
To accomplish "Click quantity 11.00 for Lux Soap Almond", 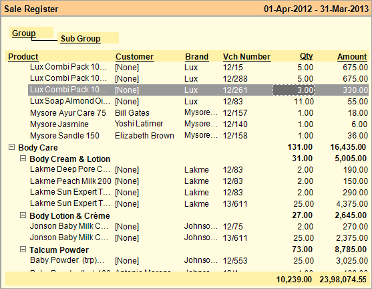I will tap(304, 102).
